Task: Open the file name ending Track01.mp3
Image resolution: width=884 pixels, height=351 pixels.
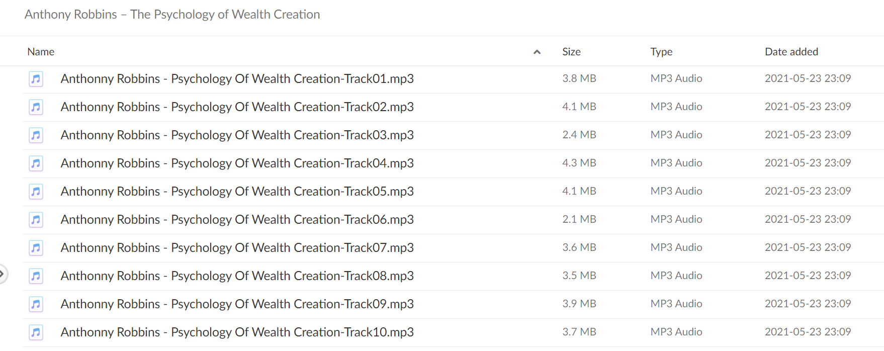Action: (237, 79)
